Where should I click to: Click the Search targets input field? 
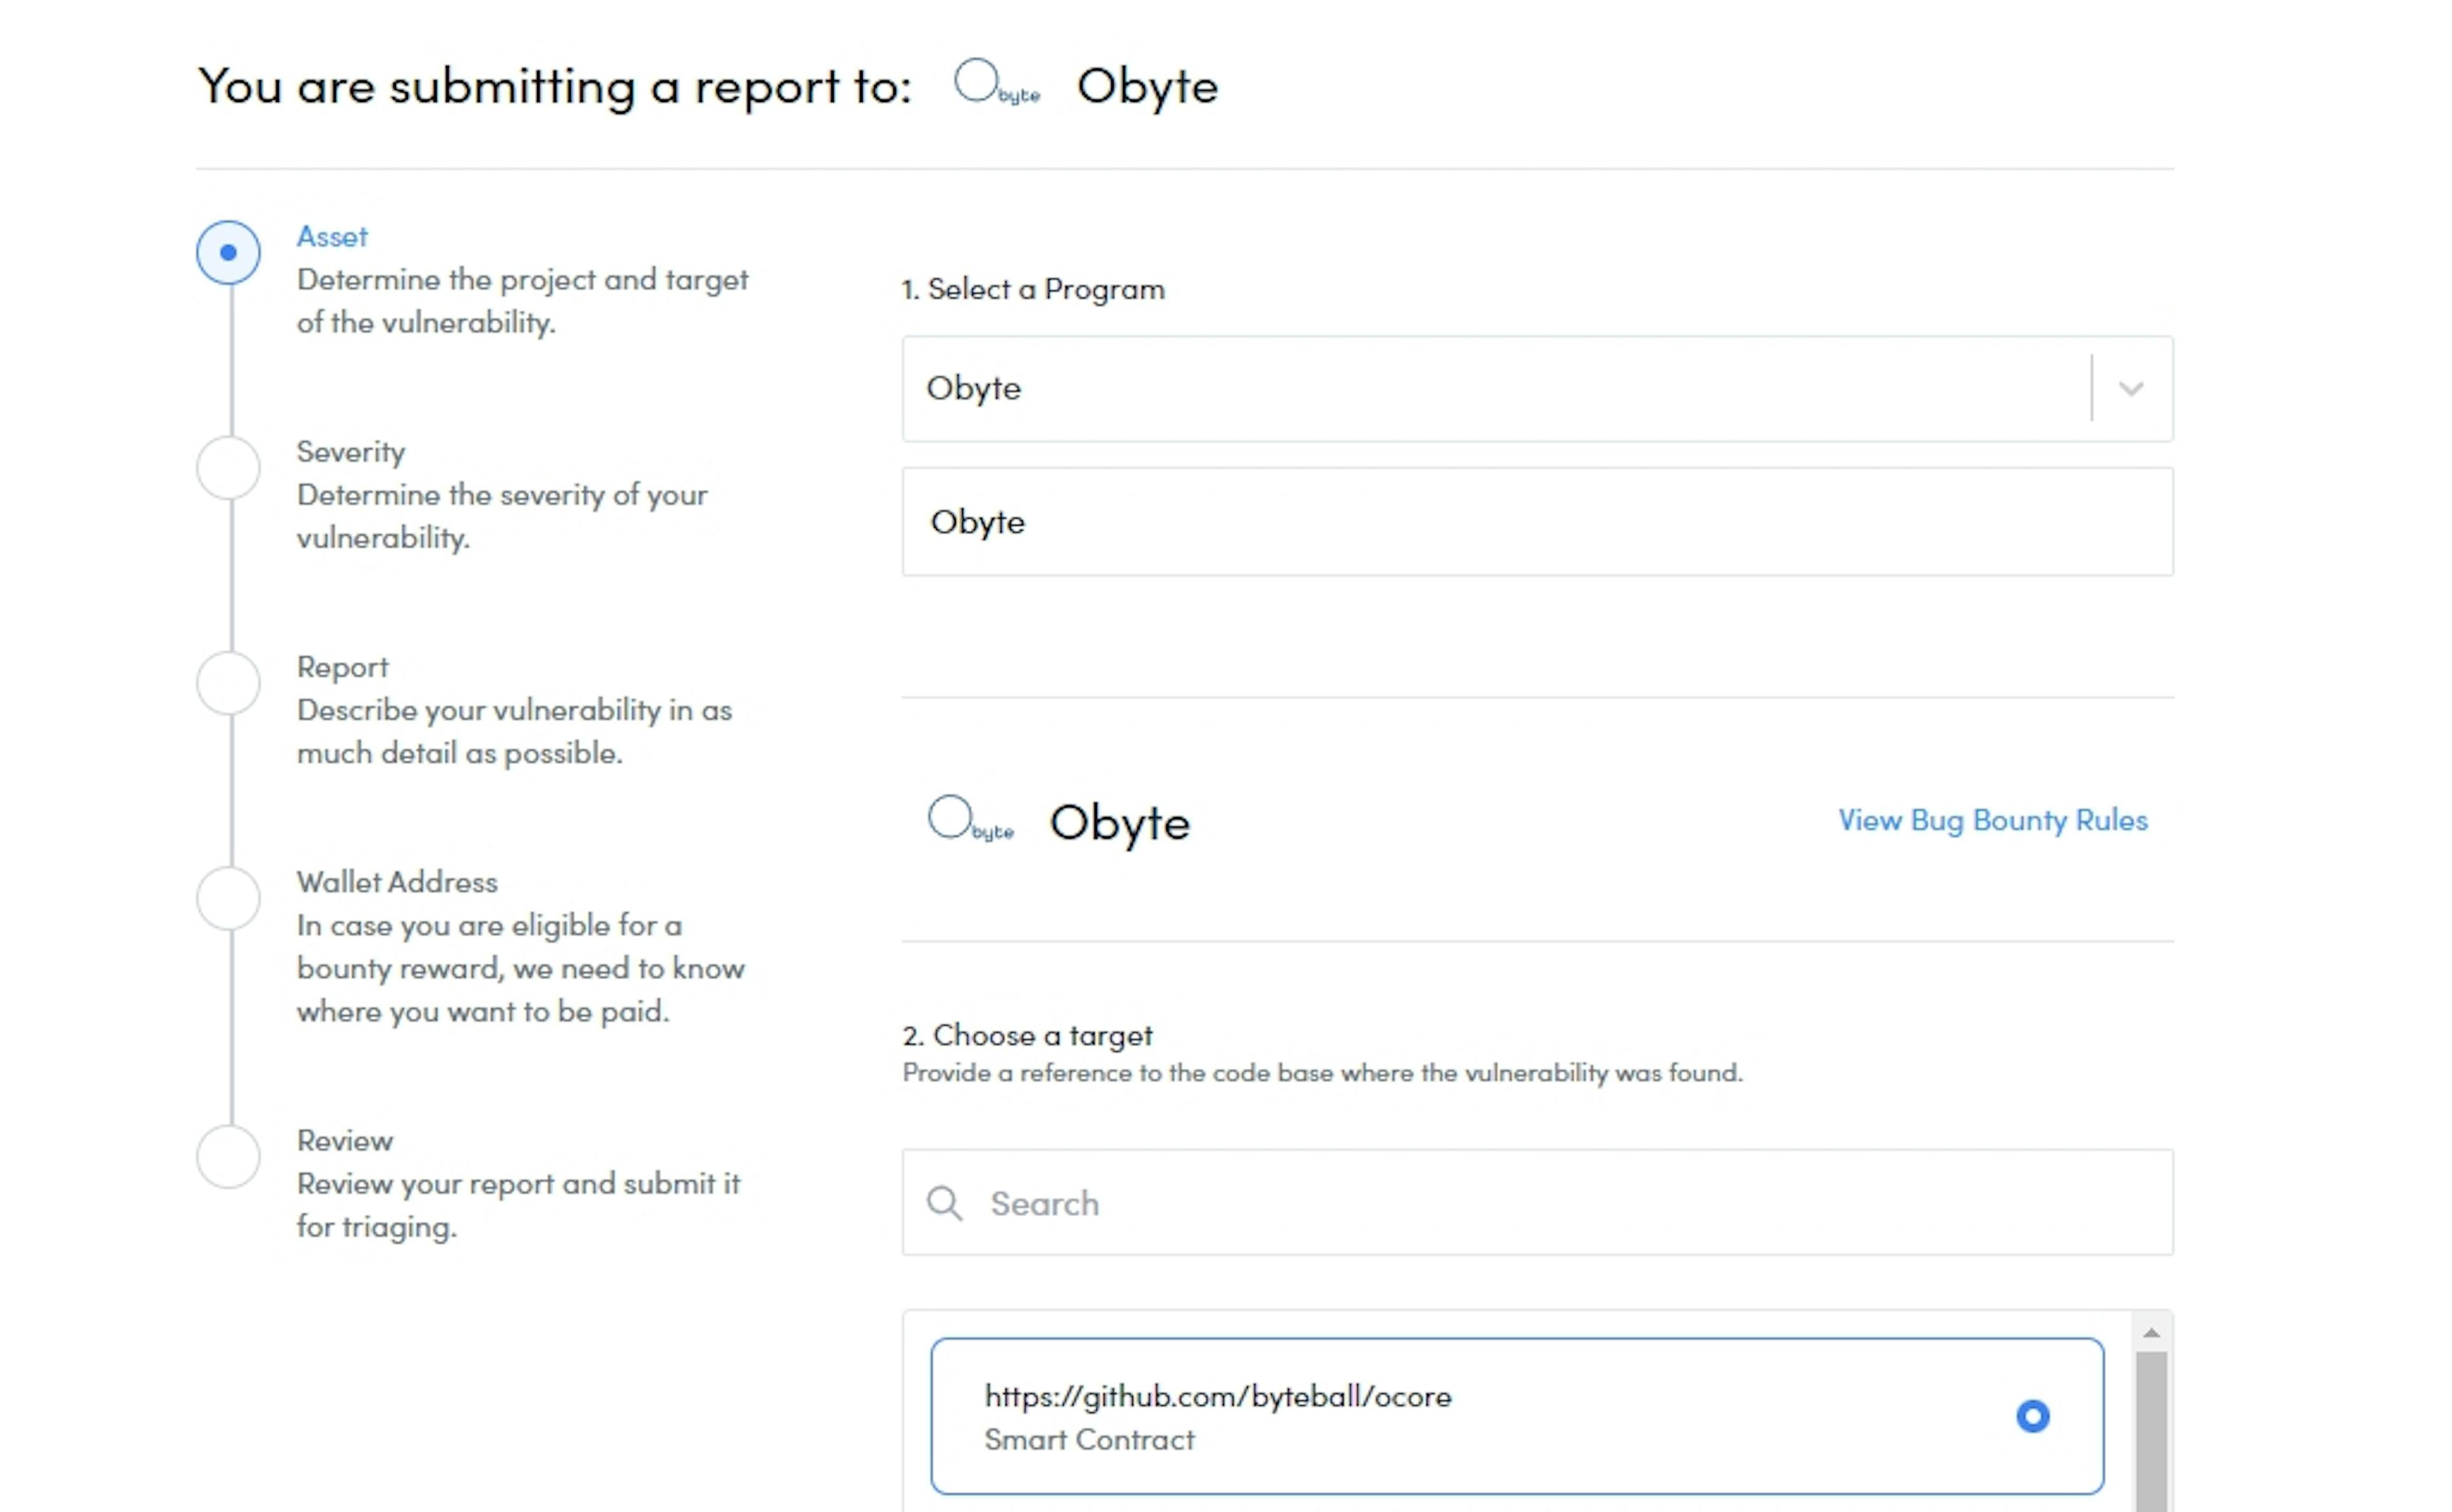pos(1537,1202)
